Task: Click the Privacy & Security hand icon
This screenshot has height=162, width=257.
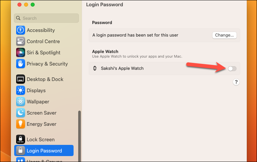Action: click(x=20, y=64)
